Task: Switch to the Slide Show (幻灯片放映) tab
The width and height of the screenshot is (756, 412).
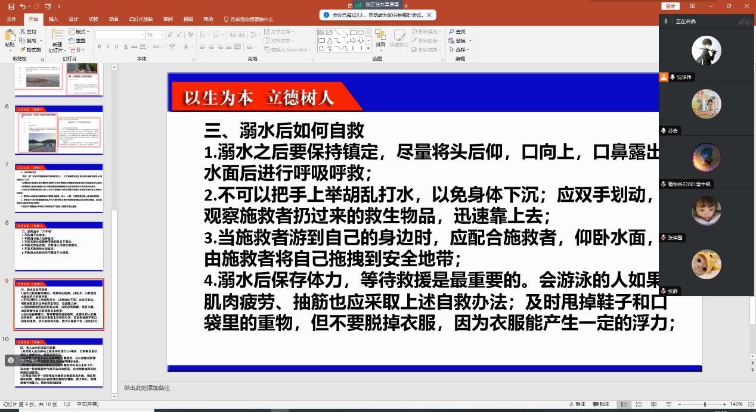Action: pyautogui.click(x=141, y=19)
